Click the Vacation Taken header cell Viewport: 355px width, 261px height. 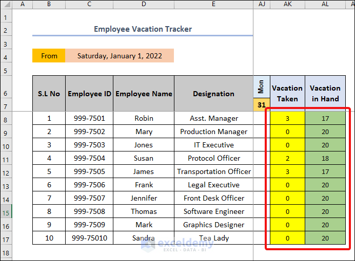(x=287, y=94)
